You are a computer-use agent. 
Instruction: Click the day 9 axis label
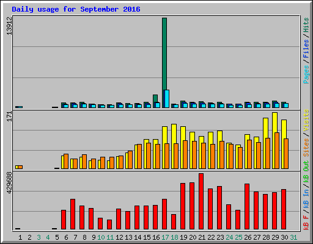tap(94, 237)
